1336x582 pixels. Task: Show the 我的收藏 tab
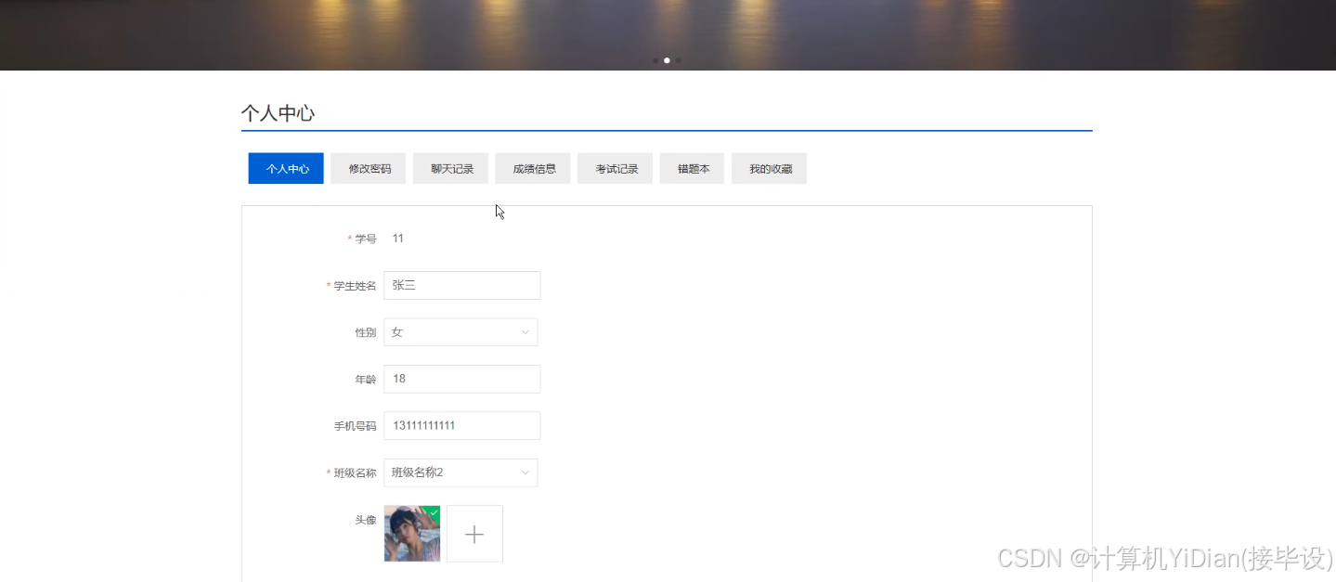770,169
